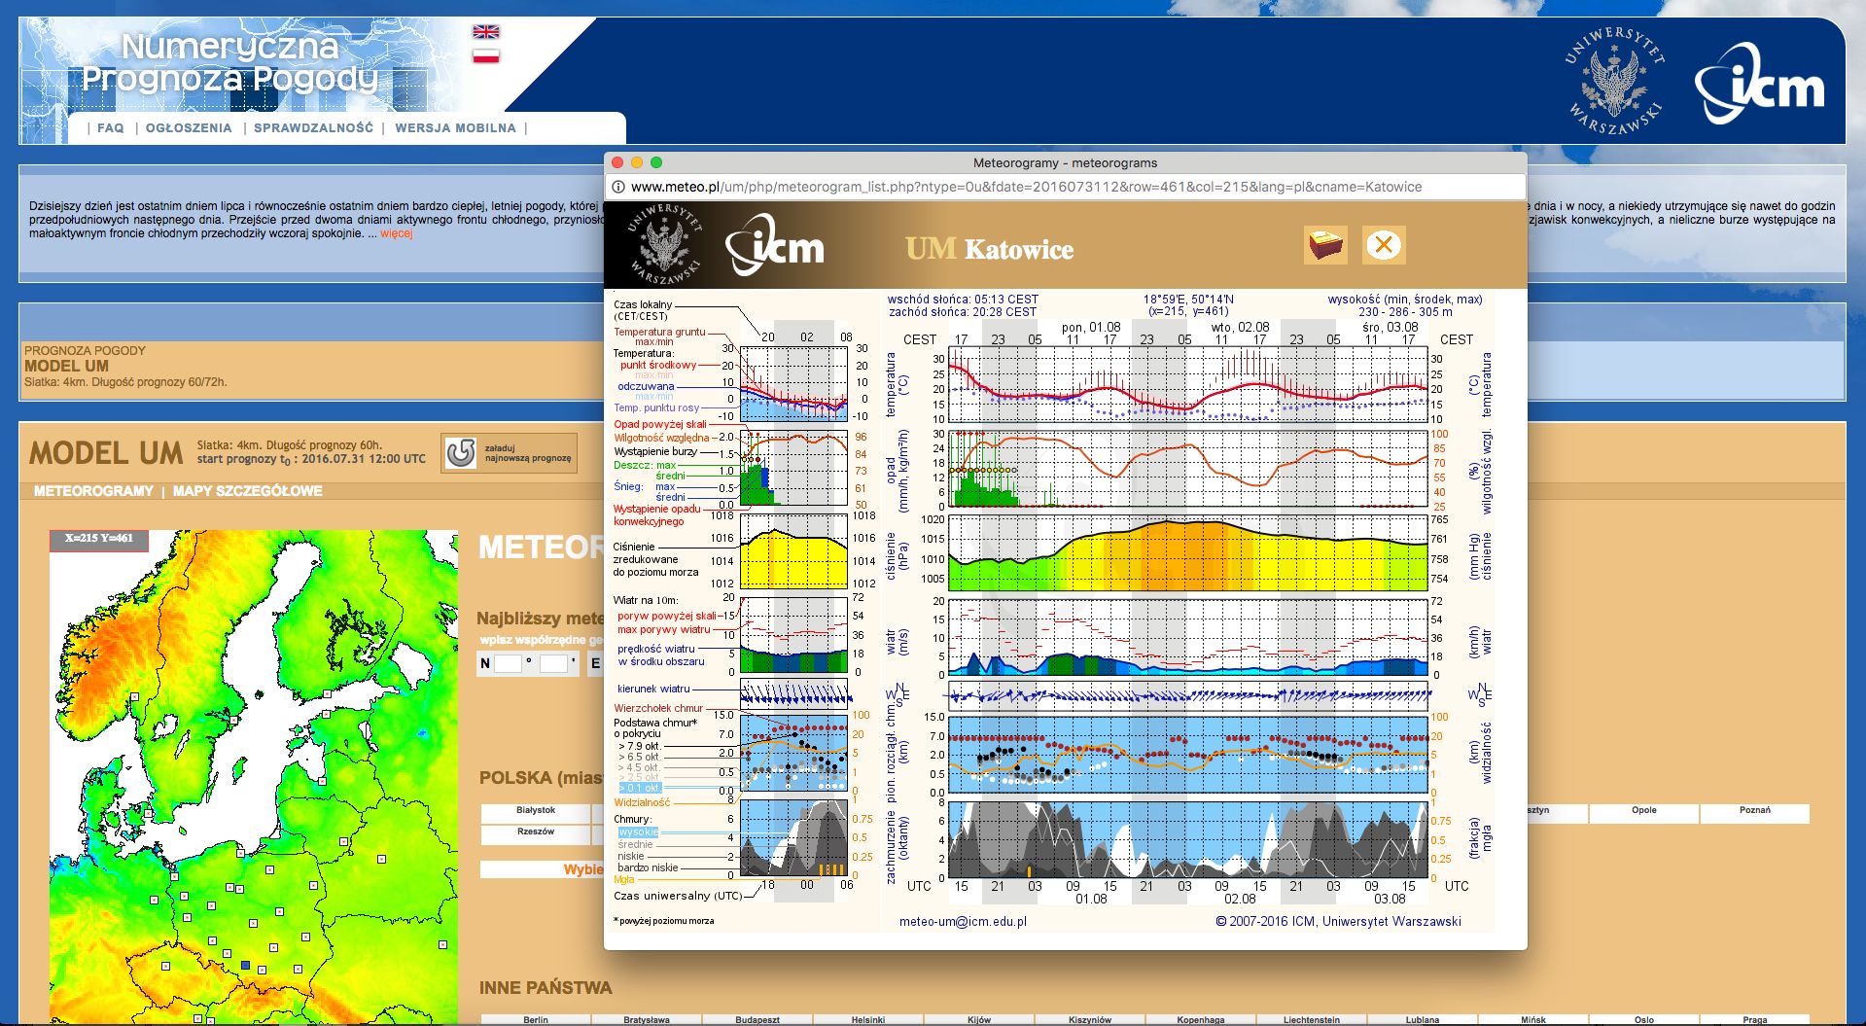Click the N latitude degrees input field
The width and height of the screenshot is (1866, 1026).
pyautogui.click(x=509, y=663)
